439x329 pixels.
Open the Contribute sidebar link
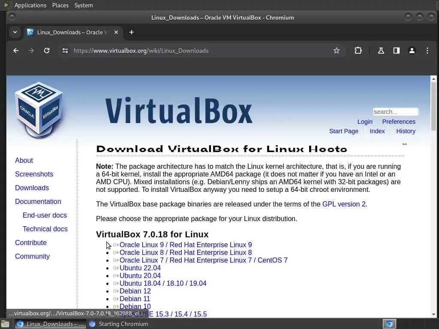point(31,242)
